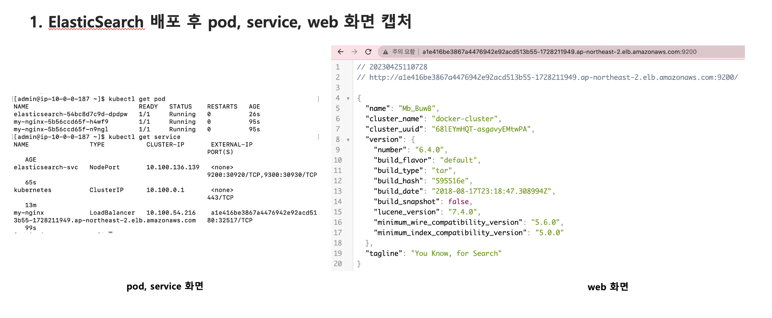Click the CLUSTER-IP column header
This screenshot has width=772, height=318.
coord(165,144)
